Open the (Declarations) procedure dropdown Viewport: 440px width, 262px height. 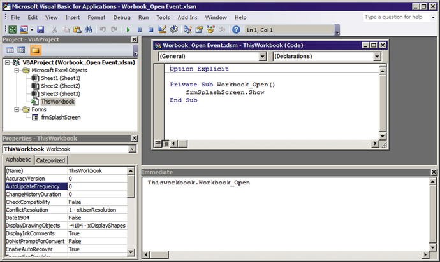coord(376,56)
